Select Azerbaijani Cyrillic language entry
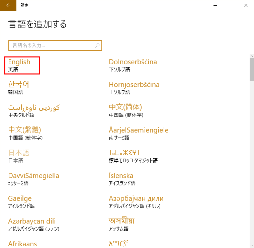 click(x=136, y=201)
